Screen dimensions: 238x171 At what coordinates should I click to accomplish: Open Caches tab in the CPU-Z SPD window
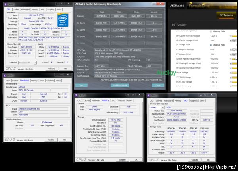(x=159, y=101)
